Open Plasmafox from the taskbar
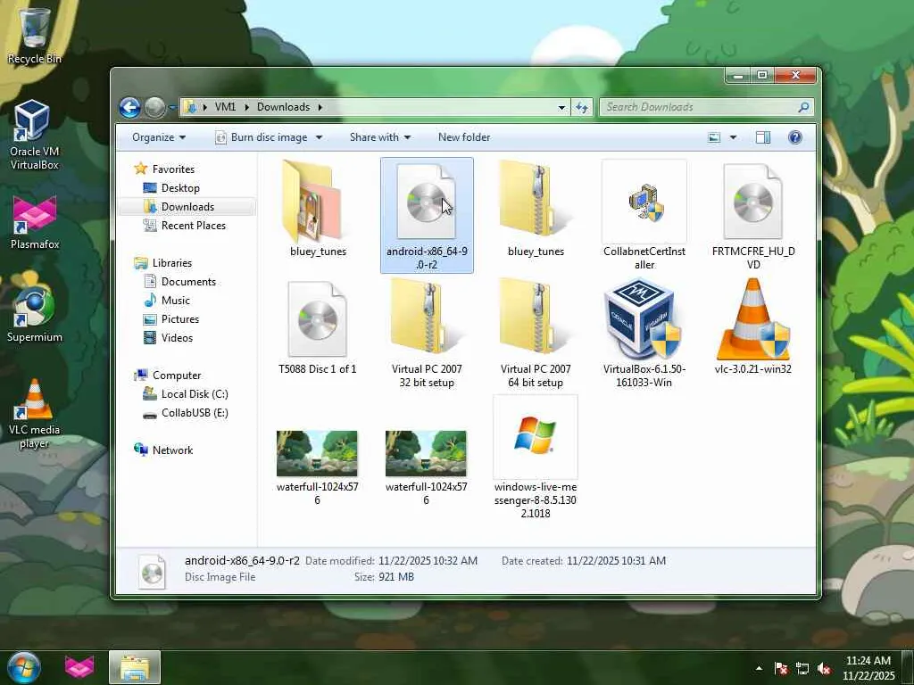 (x=79, y=667)
